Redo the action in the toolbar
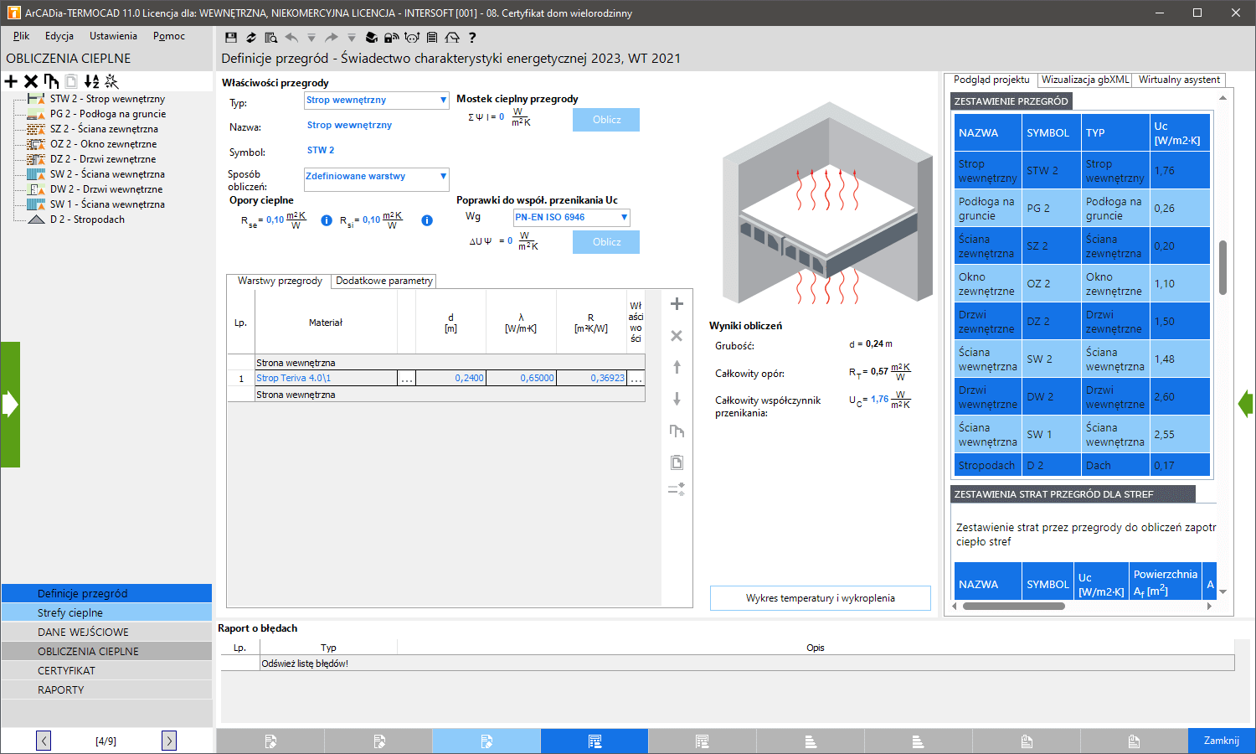 coord(332,37)
